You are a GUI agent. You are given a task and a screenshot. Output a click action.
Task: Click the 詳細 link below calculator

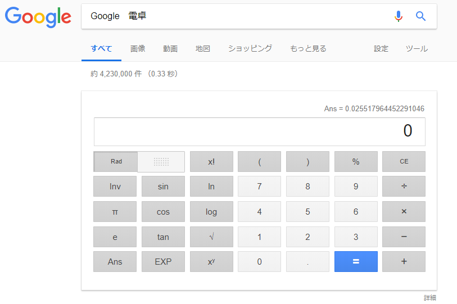click(x=430, y=298)
